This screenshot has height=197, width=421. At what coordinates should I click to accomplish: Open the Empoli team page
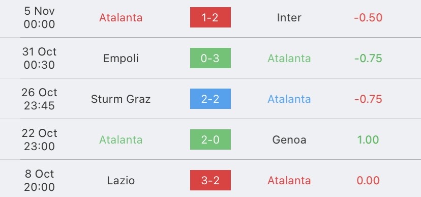coord(121,59)
